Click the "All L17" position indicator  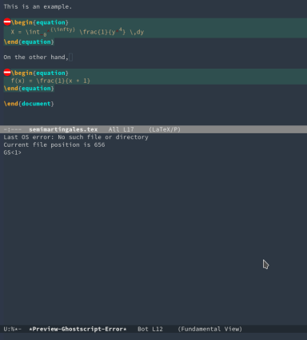121,129
